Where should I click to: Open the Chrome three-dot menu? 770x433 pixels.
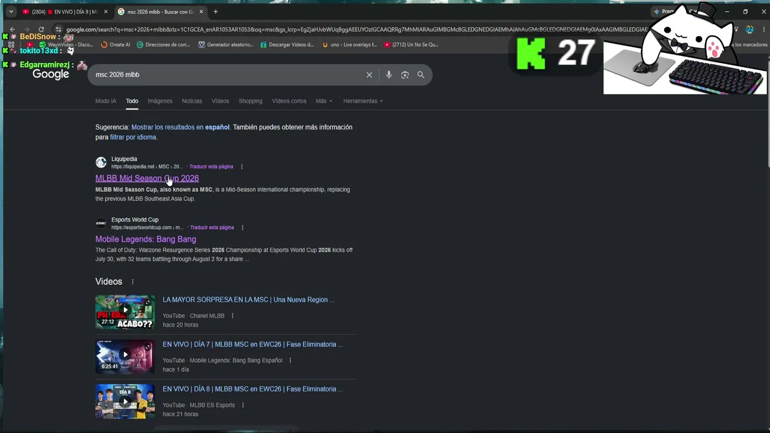coord(763,29)
